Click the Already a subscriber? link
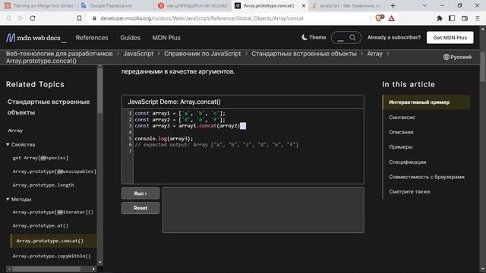Viewport: 486px width, 273px height. 394,37
